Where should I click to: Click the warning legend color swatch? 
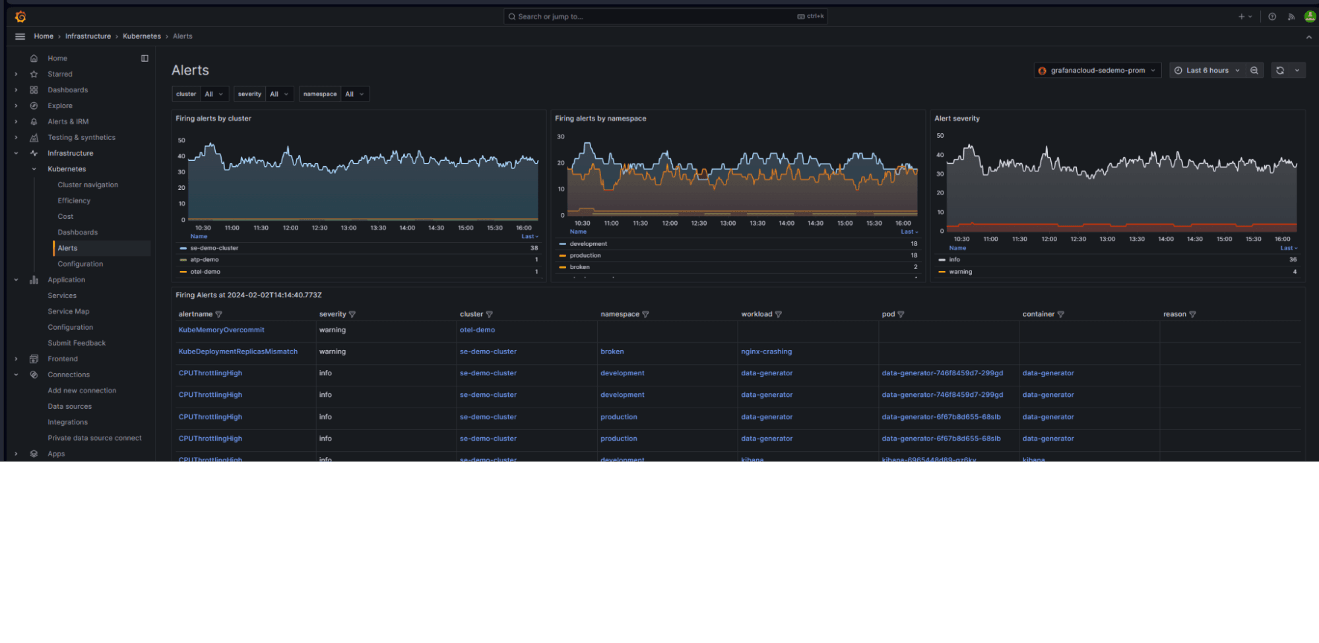coord(942,272)
